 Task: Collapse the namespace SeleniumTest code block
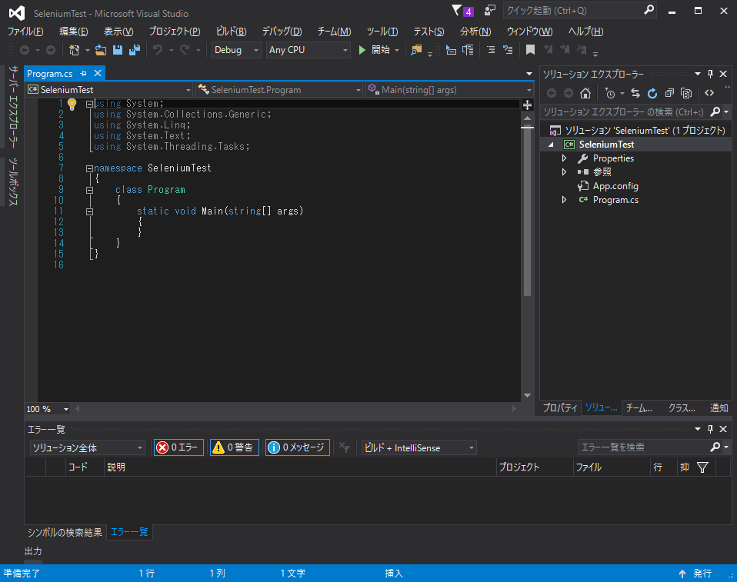(x=89, y=168)
